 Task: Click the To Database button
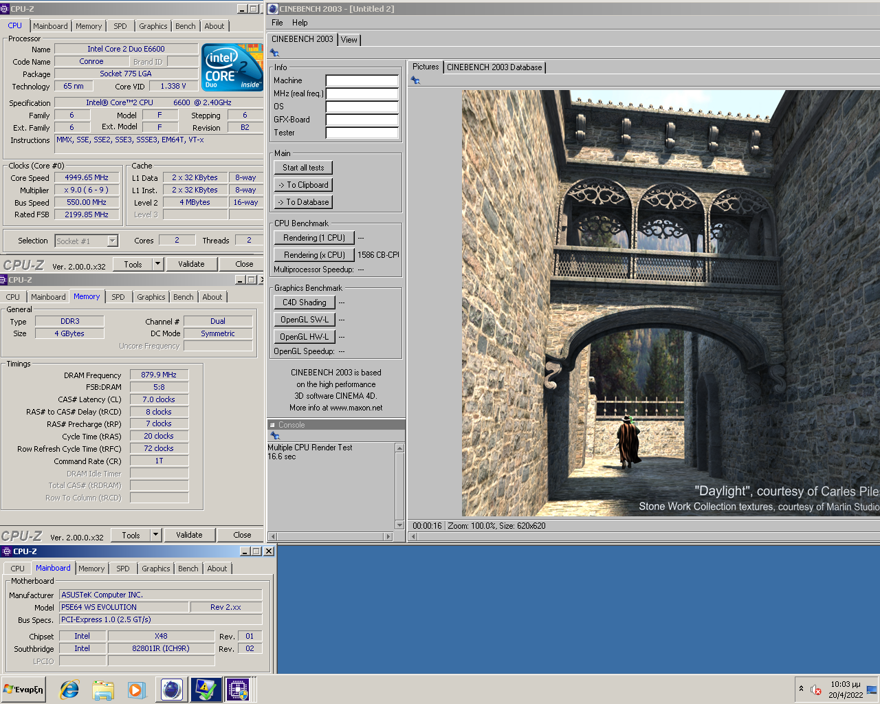[x=303, y=202]
